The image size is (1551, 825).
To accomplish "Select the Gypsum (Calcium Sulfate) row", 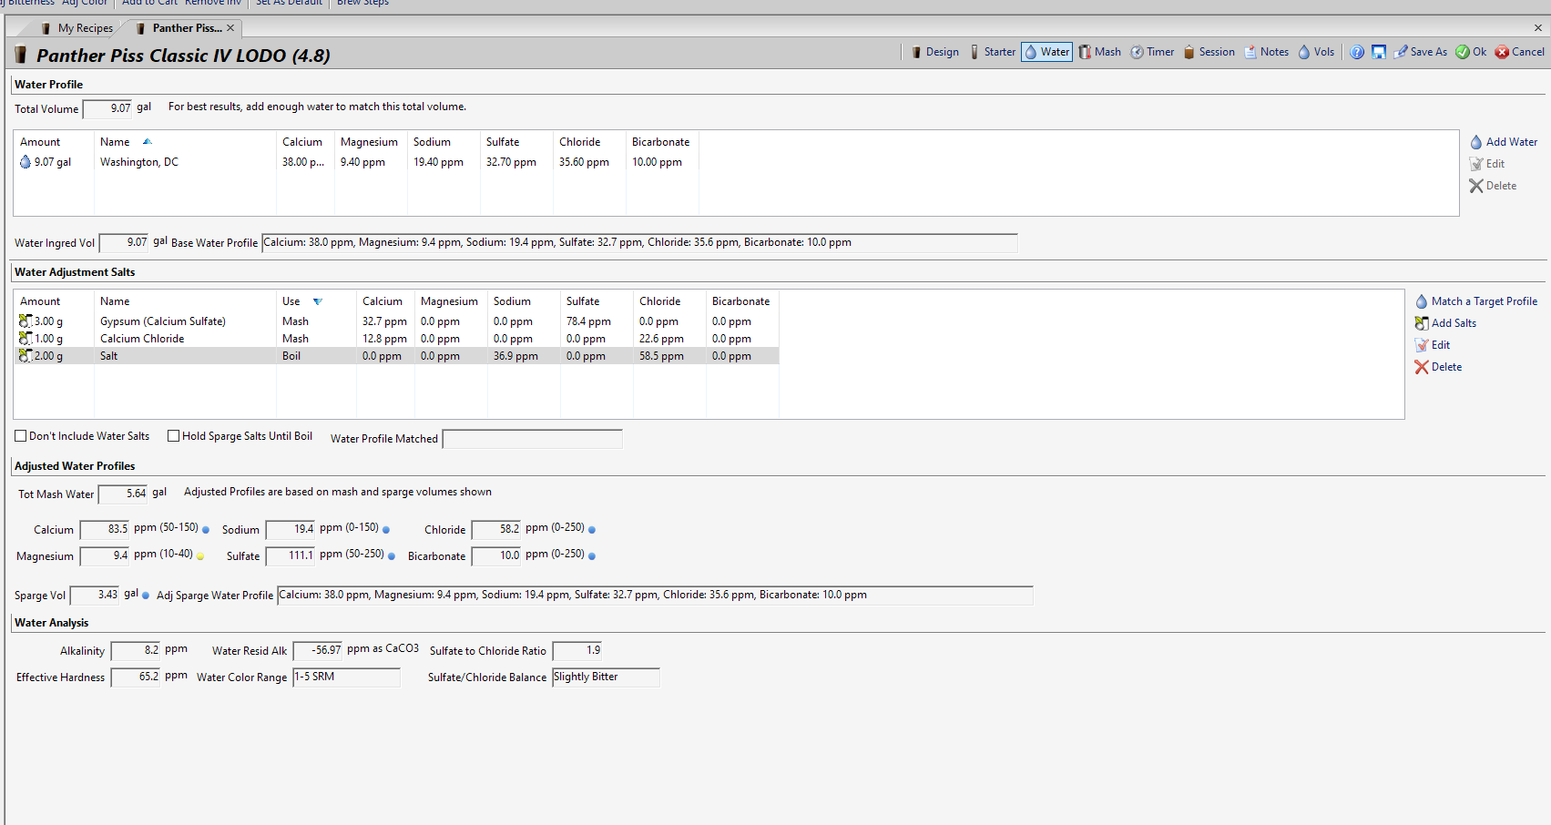I will point(397,321).
